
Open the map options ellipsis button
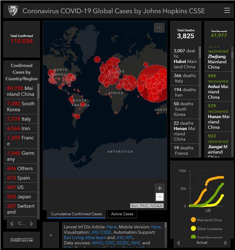click(159, 28)
